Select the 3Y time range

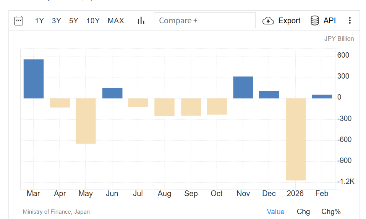[x=57, y=21]
